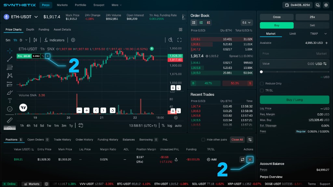Screen dimensions: 333x187
Task: Click the order size slider handle
Action: [x=261, y=72]
